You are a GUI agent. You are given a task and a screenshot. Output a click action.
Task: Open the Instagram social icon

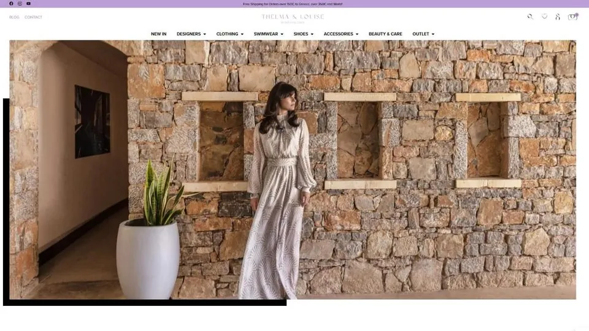tap(20, 4)
